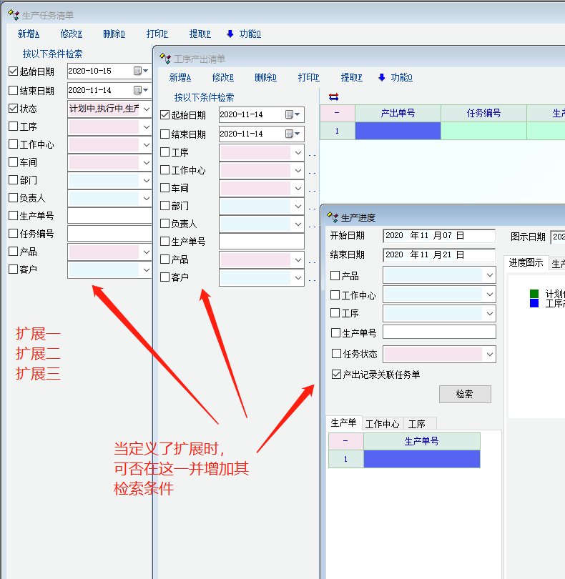
Task: Uncheck 状态 checkbox in 生产任务清单
Action: 13,109
